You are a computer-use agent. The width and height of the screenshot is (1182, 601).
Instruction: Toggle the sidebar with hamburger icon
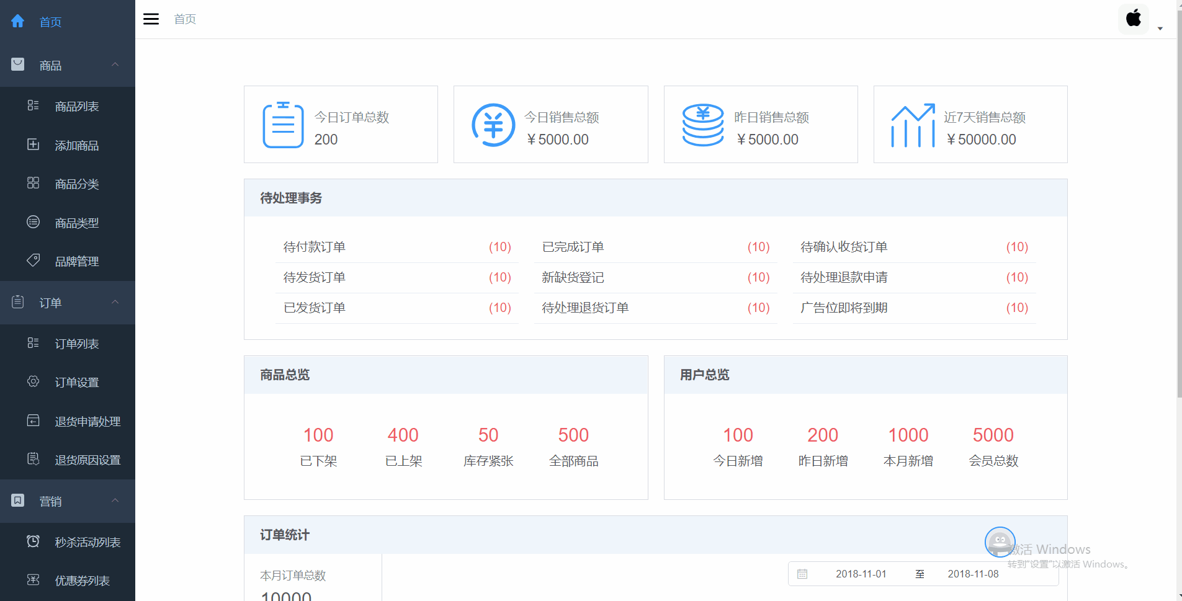coord(151,19)
